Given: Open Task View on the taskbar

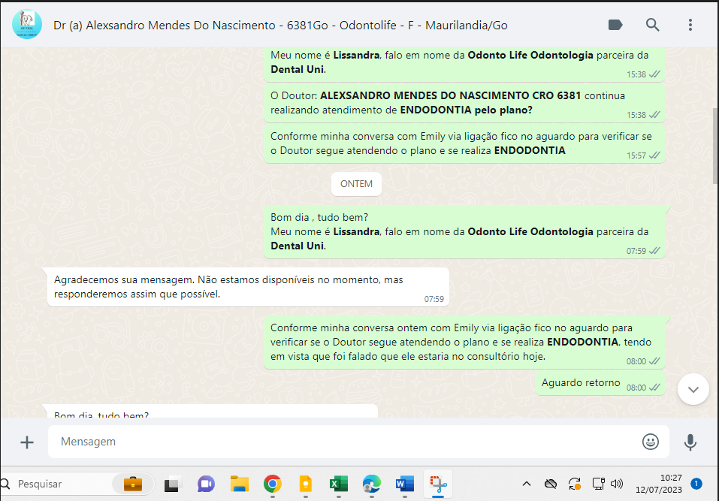Looking at the screenshot, I should point(172,484).
